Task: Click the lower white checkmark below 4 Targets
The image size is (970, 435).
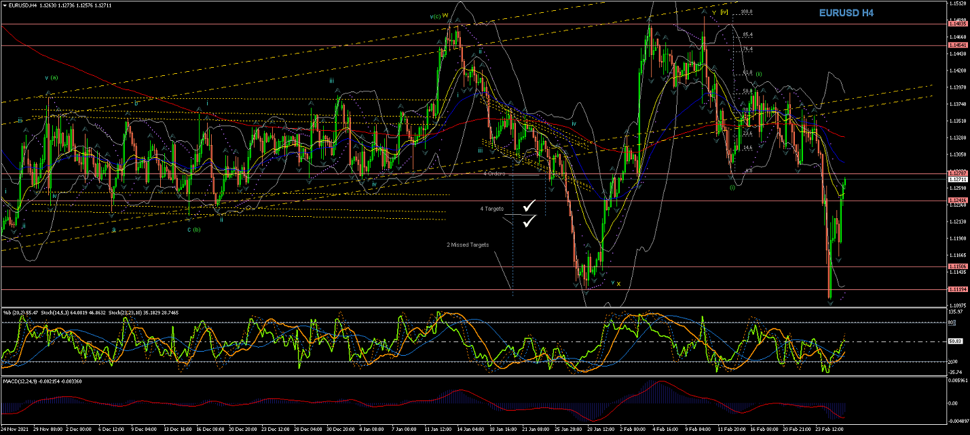Action: click(529, 220)
